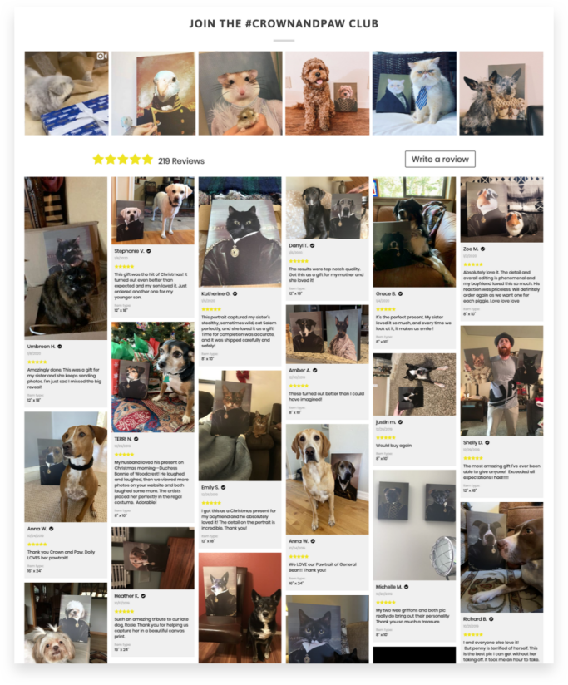This screenshot has width=568, height=685.
Task: Open the 219 Reviews link
Action: [x=181, y=160]
